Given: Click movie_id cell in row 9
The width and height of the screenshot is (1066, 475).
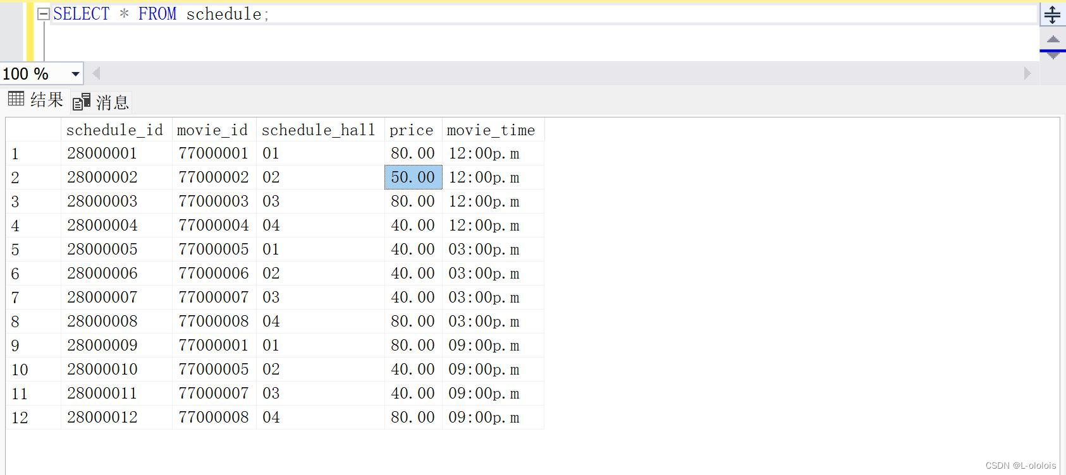Looking at the screenshot, I should (x=214, y=346).
